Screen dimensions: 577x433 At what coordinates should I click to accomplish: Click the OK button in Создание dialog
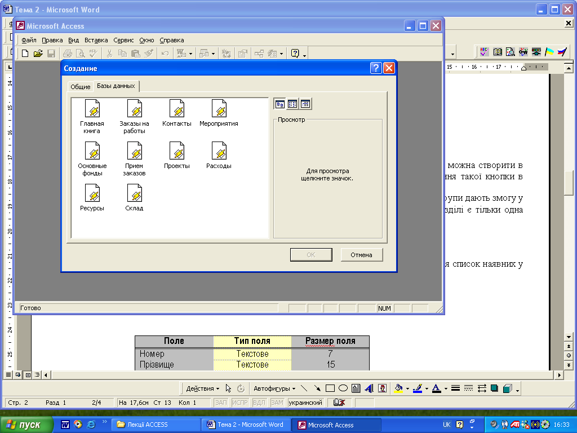311,255
